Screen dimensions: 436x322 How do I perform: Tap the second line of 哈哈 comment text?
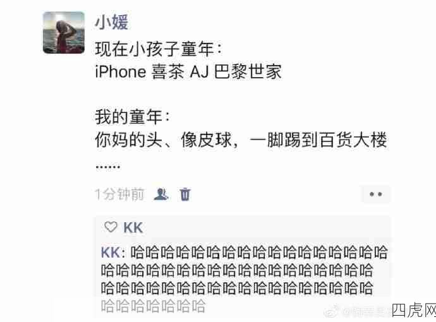[x=237, y=270]
